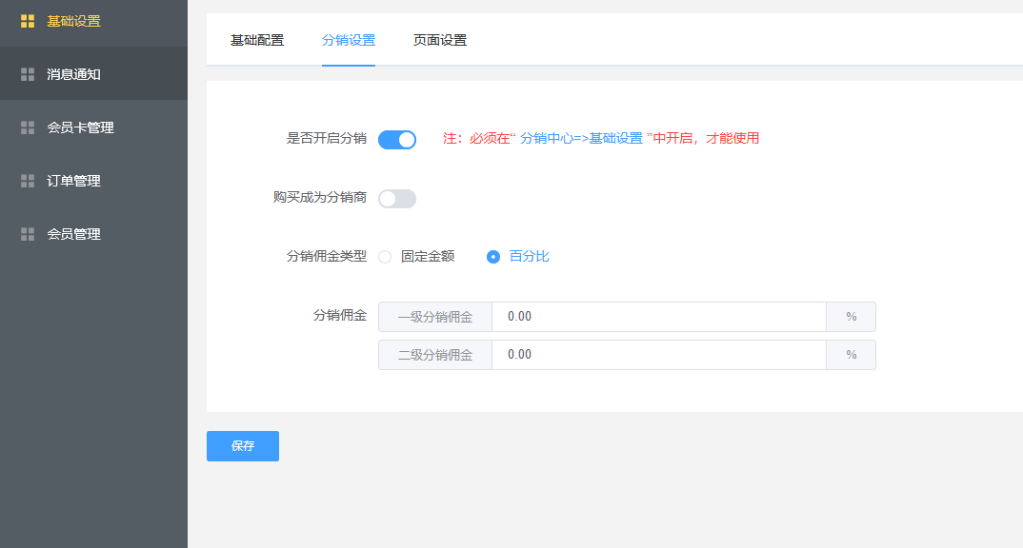
Task: Open 会员管理 menu text
Action: point(74,234)
